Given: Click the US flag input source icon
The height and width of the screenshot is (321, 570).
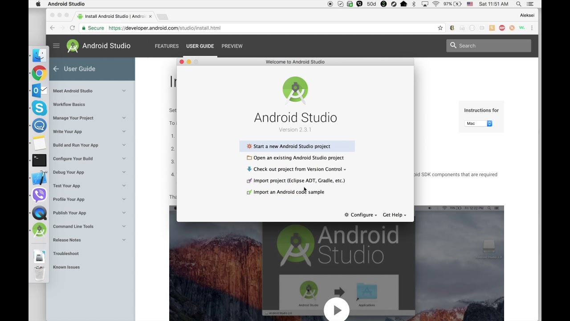Looking at the screenshot, I should (470, 4).
